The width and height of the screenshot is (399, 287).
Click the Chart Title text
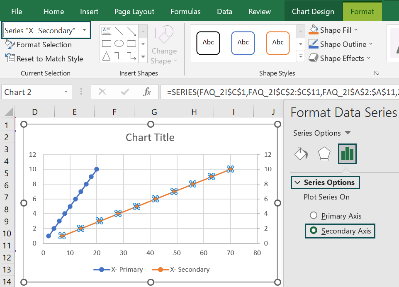coord(150,137)
